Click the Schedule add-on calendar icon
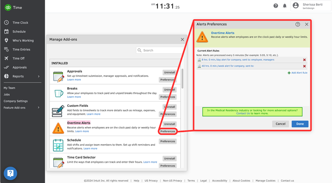Screen dimensions: 332x183 tap(58, 145)
